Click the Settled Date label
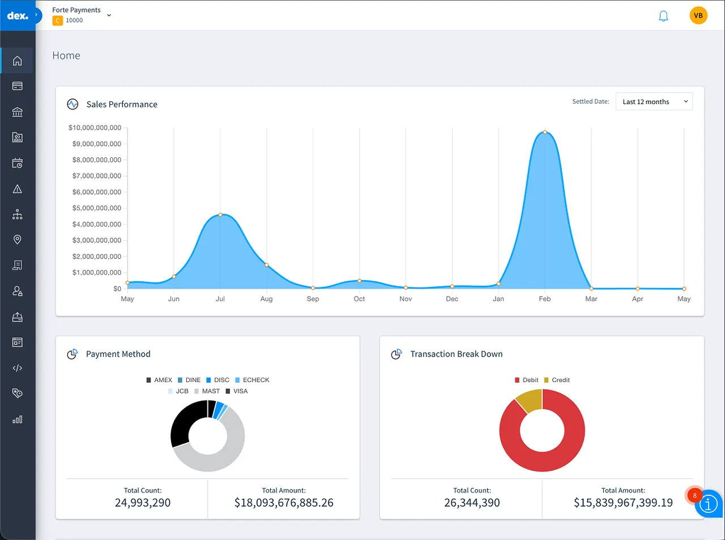 (x=591, y=101)
